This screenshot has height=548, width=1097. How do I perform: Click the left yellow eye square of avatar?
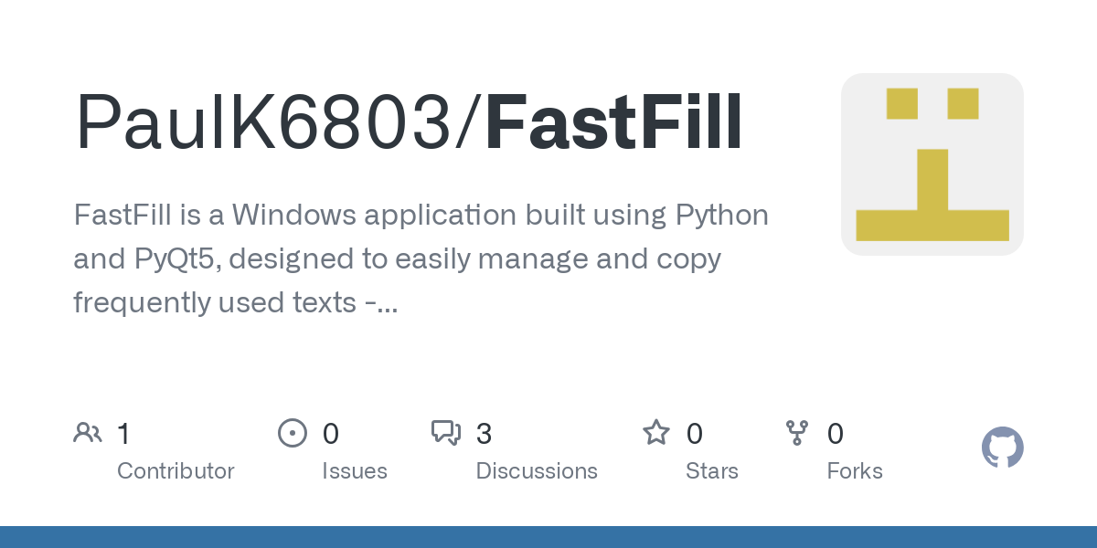pyautogui.click(x=902, y=103)
